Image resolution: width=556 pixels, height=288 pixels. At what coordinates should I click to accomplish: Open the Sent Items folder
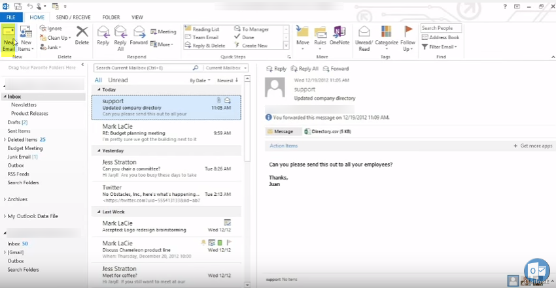19,131
